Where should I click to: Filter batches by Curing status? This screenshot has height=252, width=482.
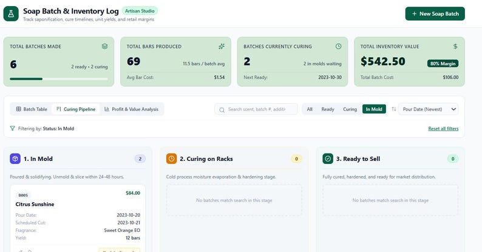coord(350,109)
